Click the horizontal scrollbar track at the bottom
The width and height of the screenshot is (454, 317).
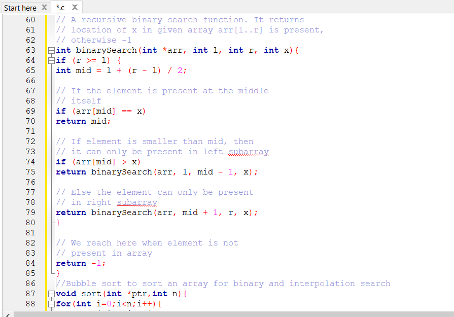(228, 314)
